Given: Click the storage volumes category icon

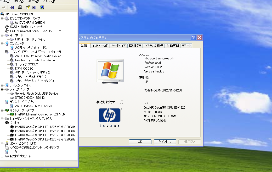Looking at the screenshot, I should click(7, 156).
